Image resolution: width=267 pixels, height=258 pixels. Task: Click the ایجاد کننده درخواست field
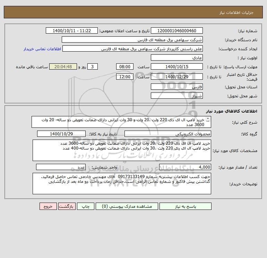pos(132,48)
